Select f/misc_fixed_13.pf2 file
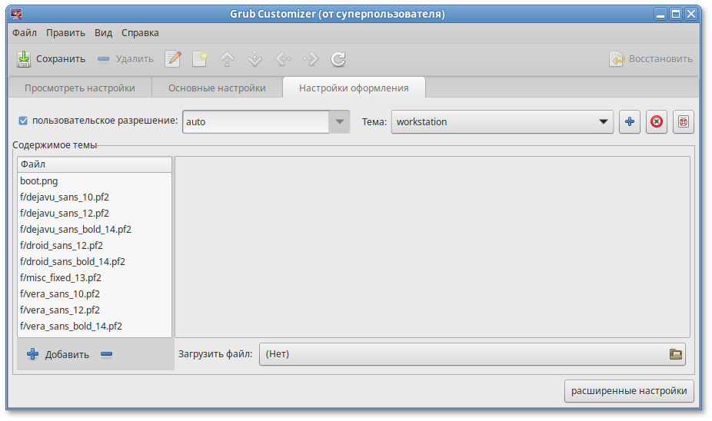This screenshot has height=421, width=712. click(95, 277)
